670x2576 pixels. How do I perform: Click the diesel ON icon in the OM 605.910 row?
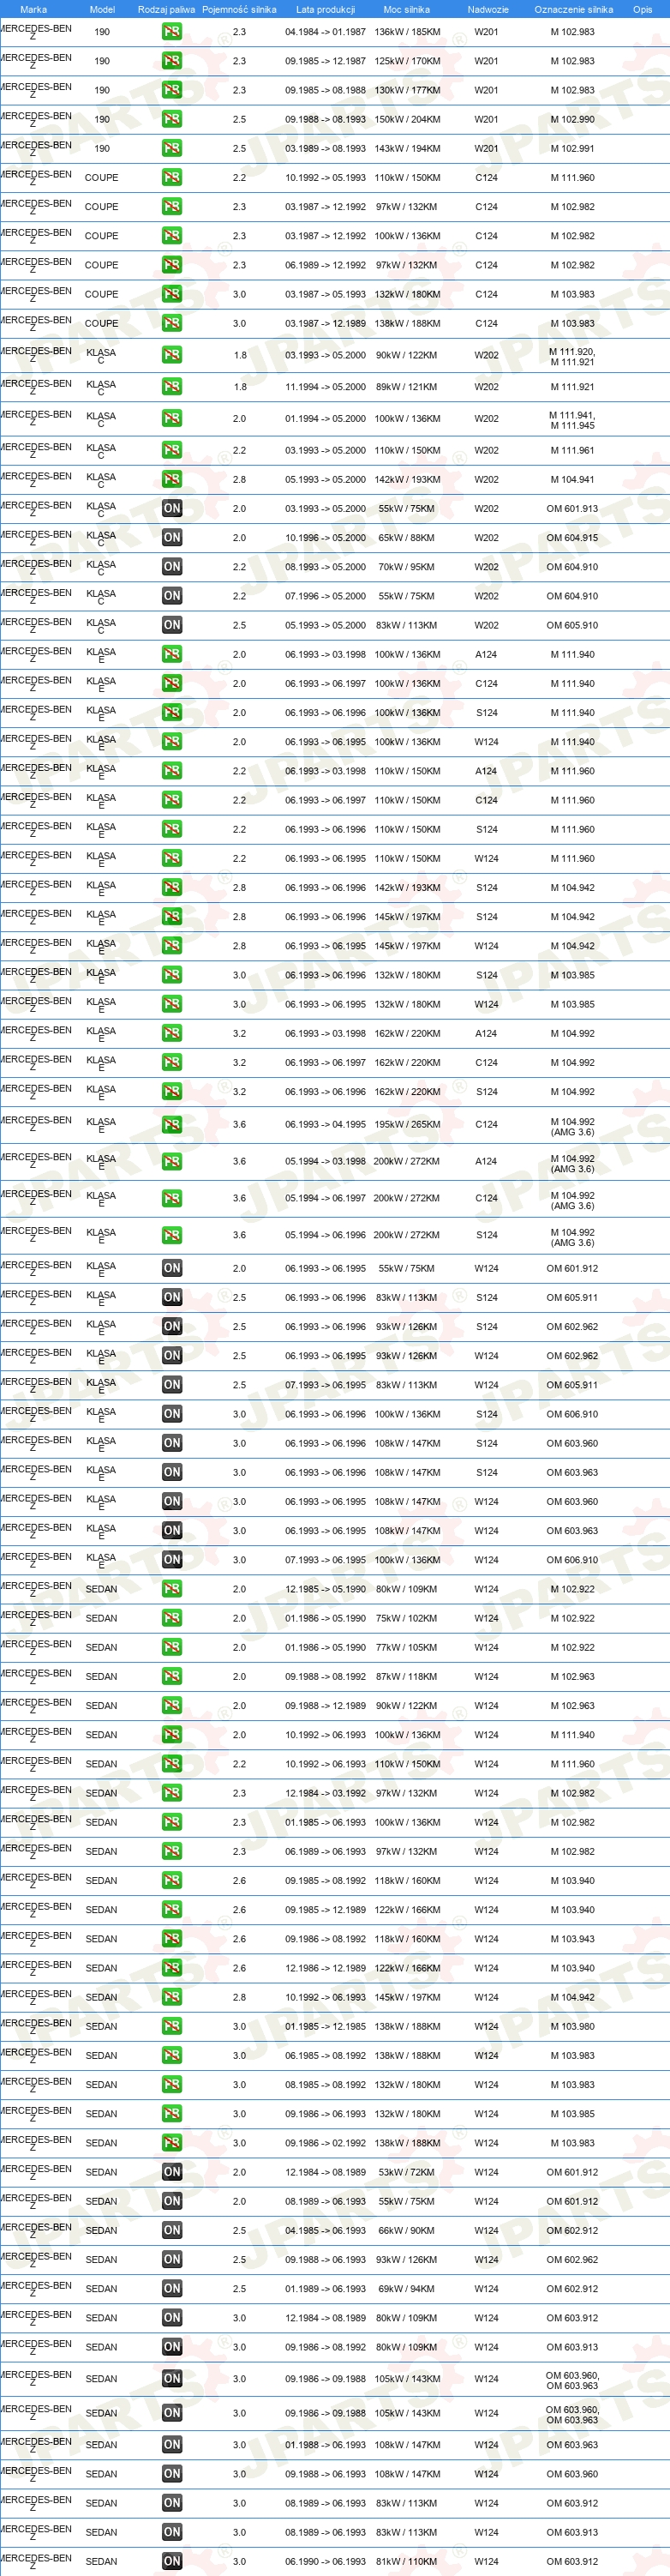[171, 625]
